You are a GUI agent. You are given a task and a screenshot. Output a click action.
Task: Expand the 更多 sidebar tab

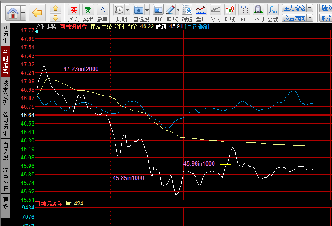5,205
